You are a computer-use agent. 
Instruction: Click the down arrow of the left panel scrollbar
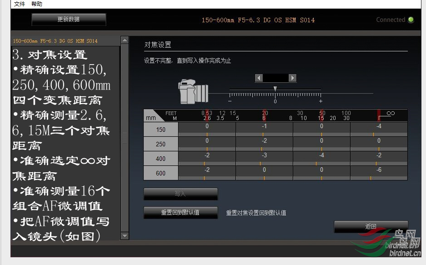coord(124,236)
